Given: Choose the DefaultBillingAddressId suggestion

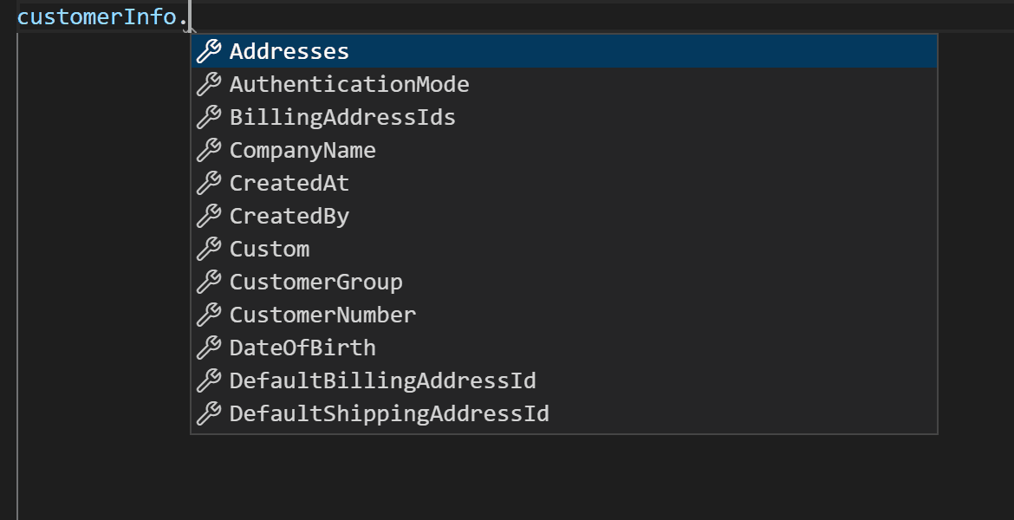Looking at the screenshot, I should click(382, 380).
